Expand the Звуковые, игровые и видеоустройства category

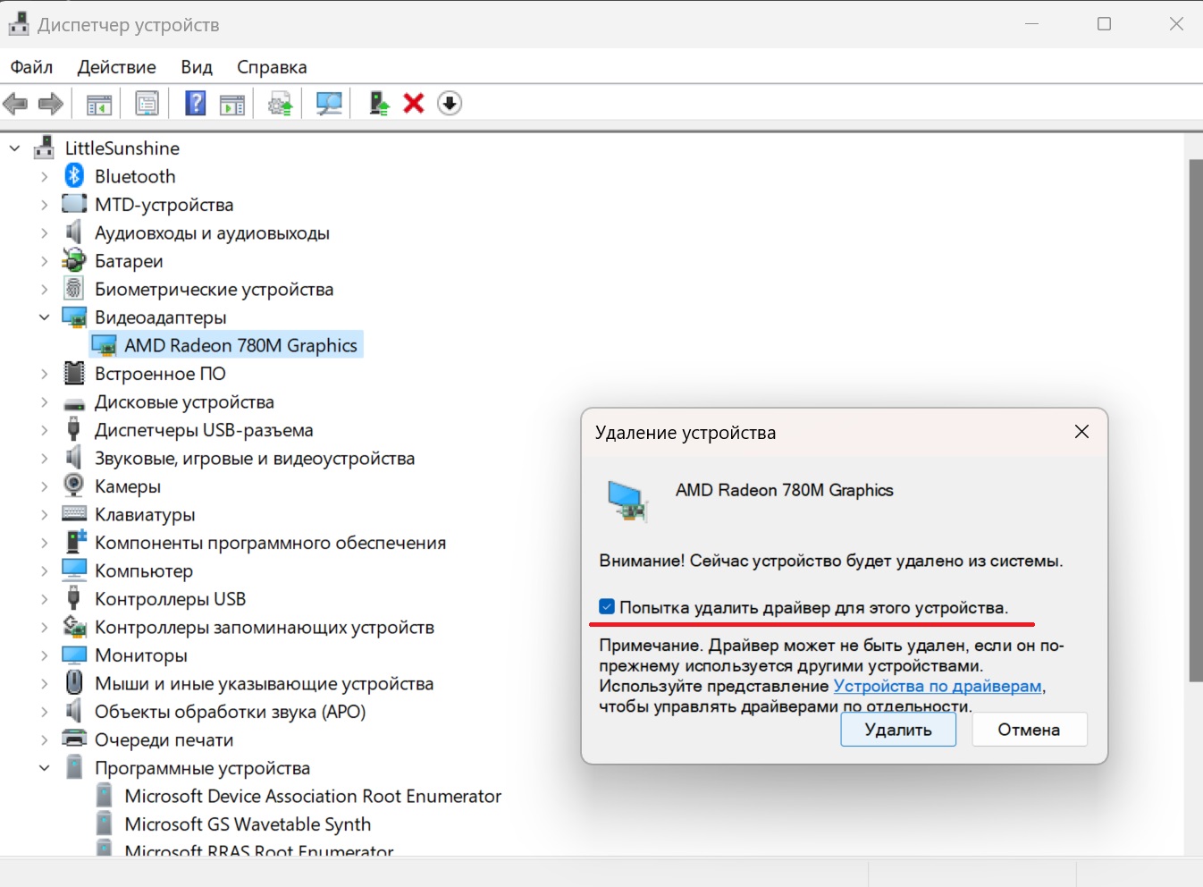tap(44, 458)
